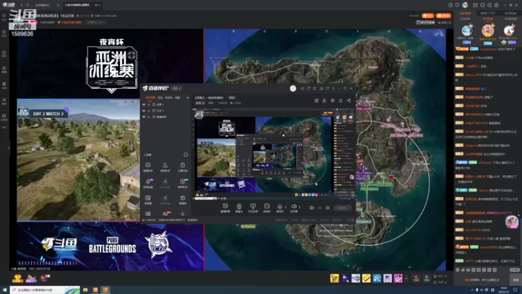The height and width of the screenshot is (294, 522).
Task: Switch to the rightmost tab atop the chat panel
Action: coord(510,13)
